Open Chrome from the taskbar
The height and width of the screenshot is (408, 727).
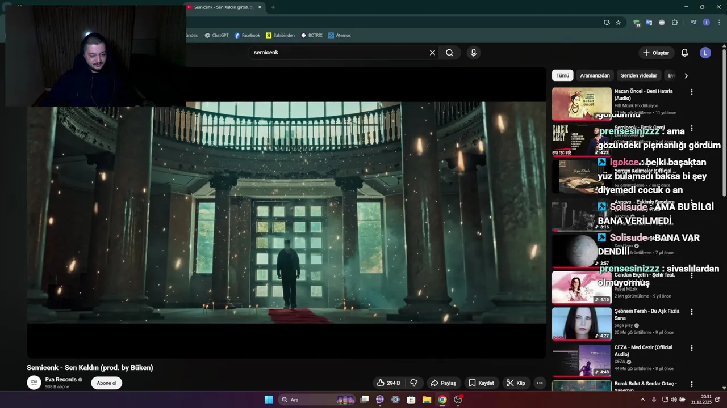tap(442, 399)
